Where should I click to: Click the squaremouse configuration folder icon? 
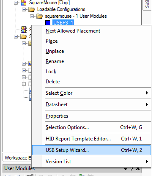click(40, 16)
